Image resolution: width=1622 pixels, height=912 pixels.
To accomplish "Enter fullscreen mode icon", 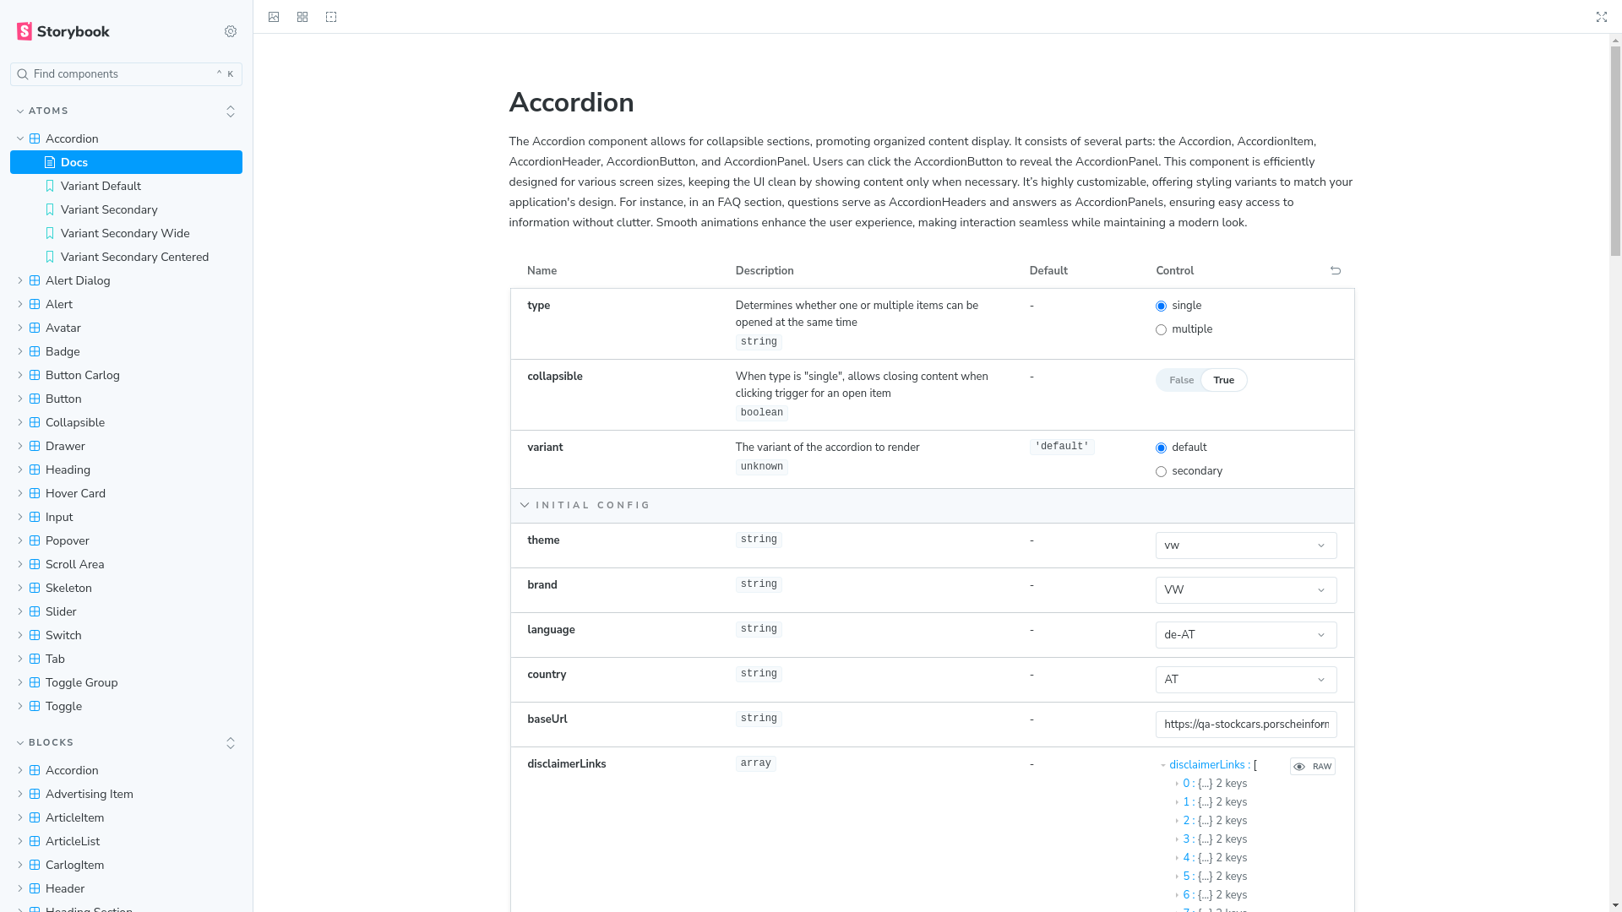I will click(x=1601, y=17).
